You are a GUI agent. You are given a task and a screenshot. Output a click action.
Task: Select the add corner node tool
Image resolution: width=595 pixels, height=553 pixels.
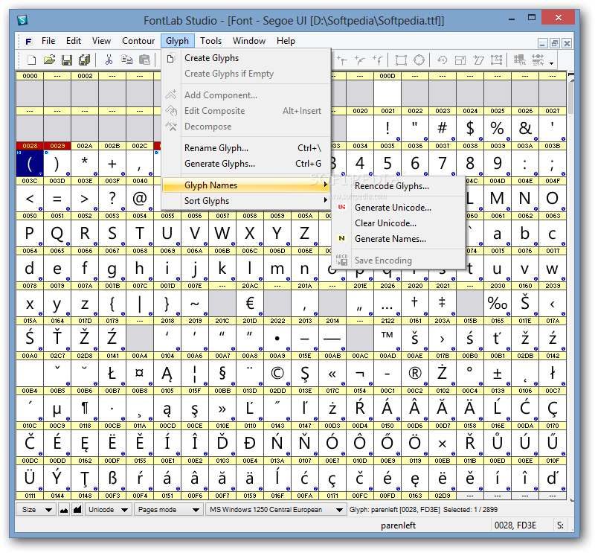(x=342, y=60)
